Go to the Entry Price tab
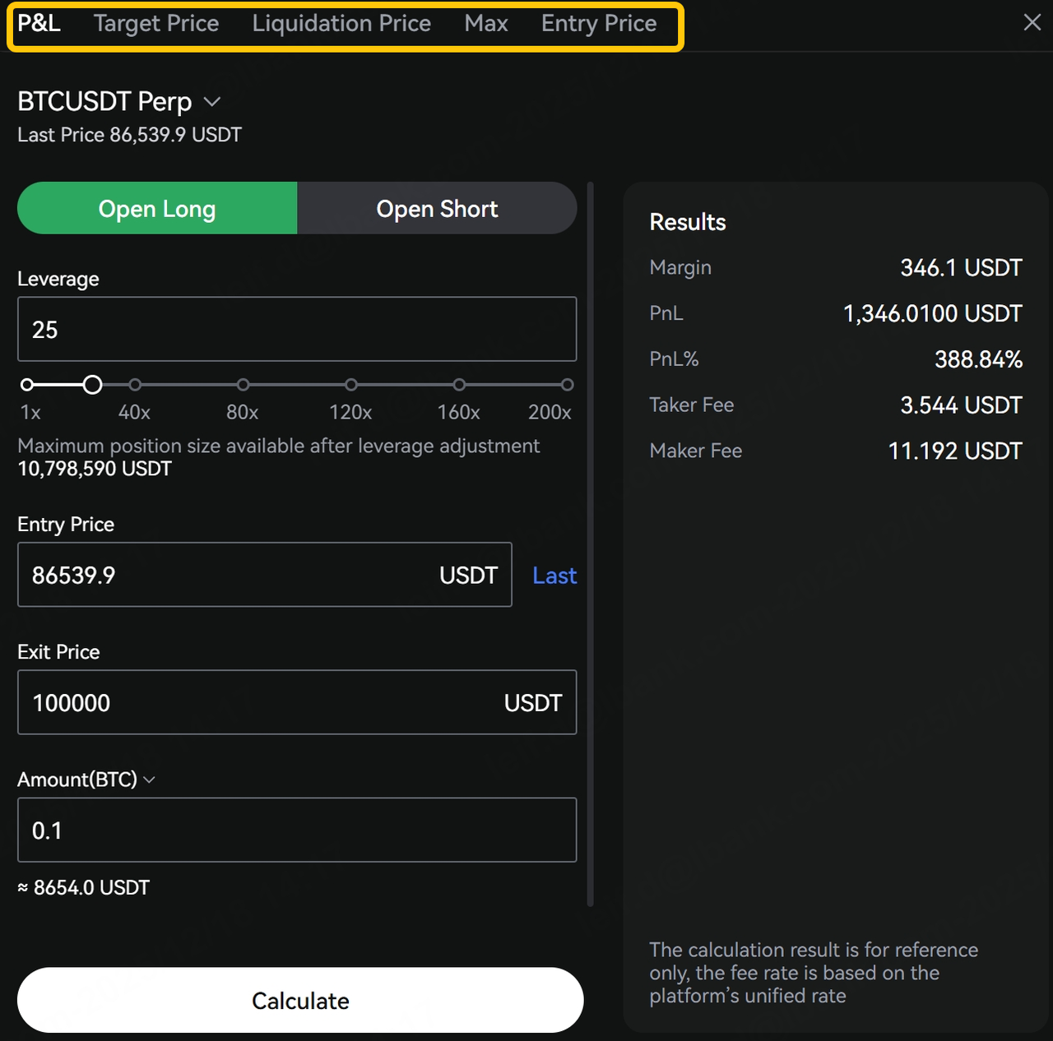The width and height of the screenshot is (1053, 1041). coord(599,23)
